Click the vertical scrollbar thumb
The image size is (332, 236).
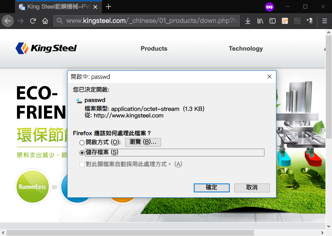pos(329,87)
